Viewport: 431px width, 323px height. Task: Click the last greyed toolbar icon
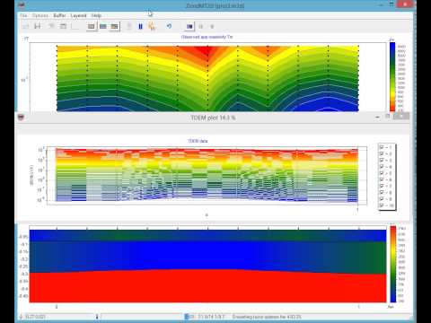coord(212,26)
